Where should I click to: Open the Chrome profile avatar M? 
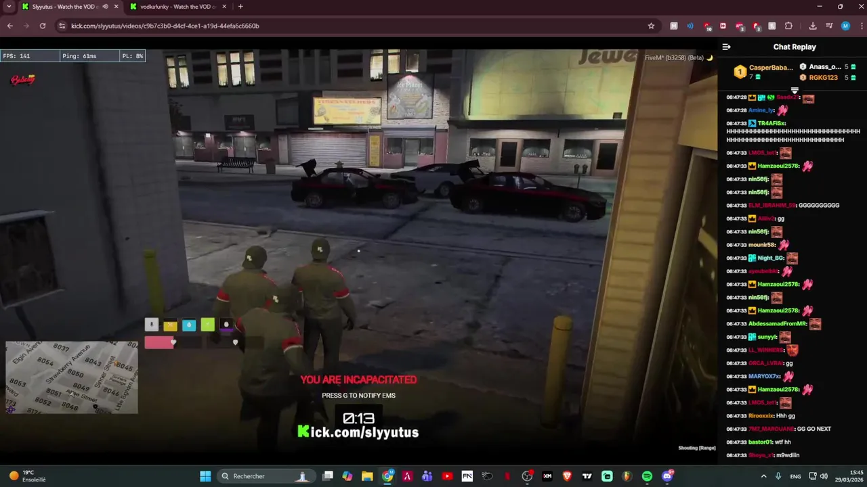point(845,26)
